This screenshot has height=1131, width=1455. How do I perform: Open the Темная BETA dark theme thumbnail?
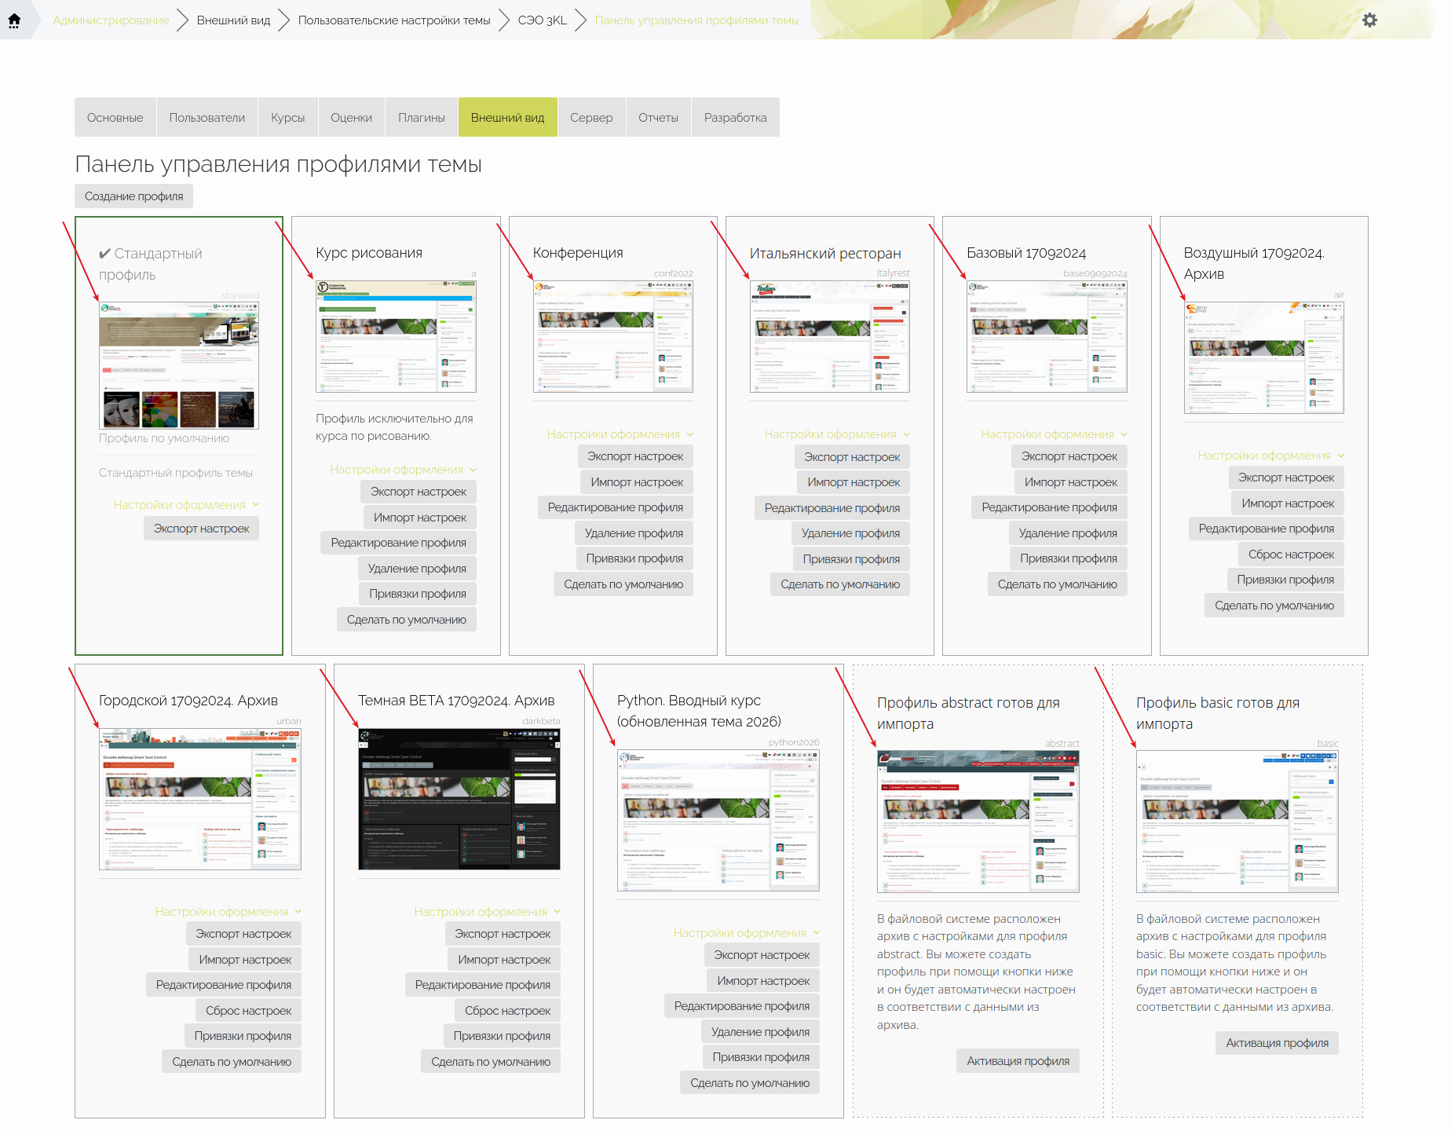click(459, 799)
